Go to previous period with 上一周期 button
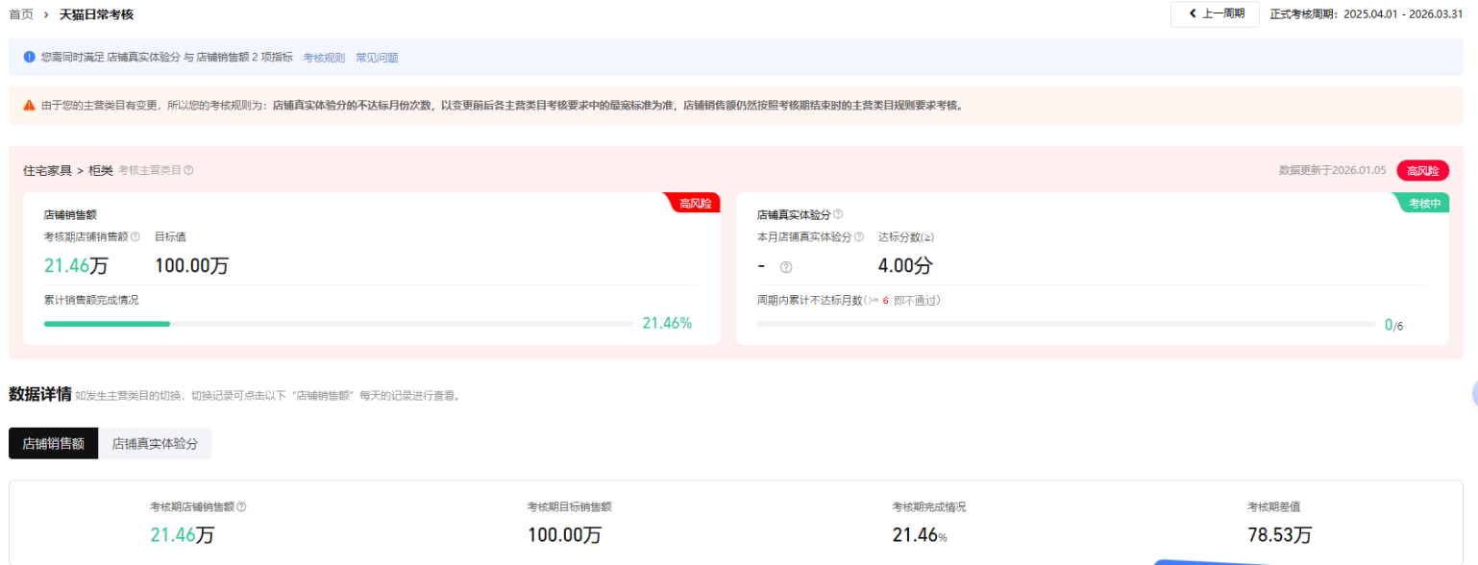 pyautogui.click(x=1215, y=13)
